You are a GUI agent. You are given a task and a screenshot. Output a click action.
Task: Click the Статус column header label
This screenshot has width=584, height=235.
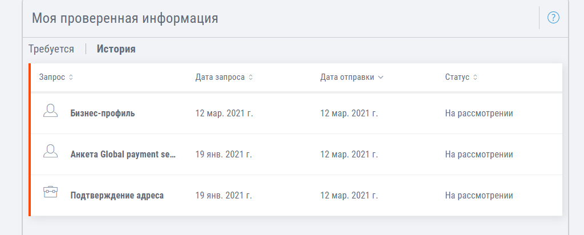pyautogui.click(x=457, y=78)
